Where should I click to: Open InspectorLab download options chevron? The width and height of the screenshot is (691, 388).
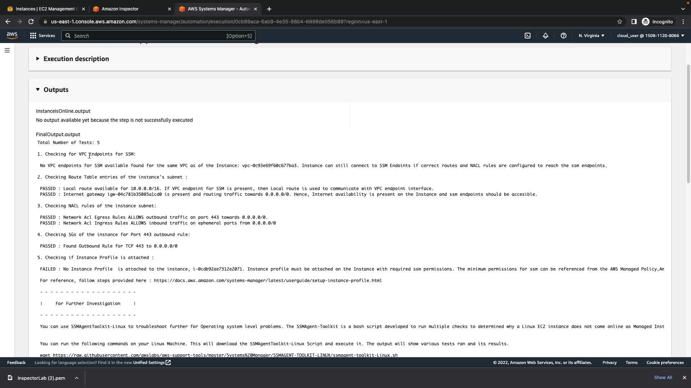(77, 378)
